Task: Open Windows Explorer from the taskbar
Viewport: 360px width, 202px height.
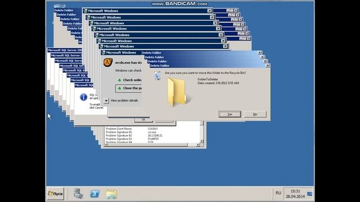Action: 111,194
